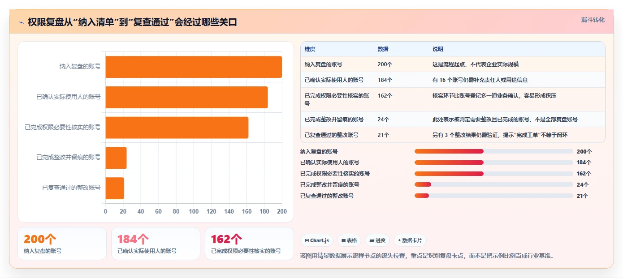623x278 pixels.
Task: Click the note about 3 个整改结果仍需验证
Action: tap(500, 135)
